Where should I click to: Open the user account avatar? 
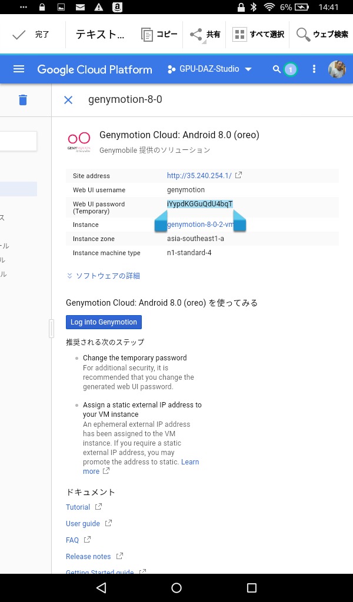337,69
